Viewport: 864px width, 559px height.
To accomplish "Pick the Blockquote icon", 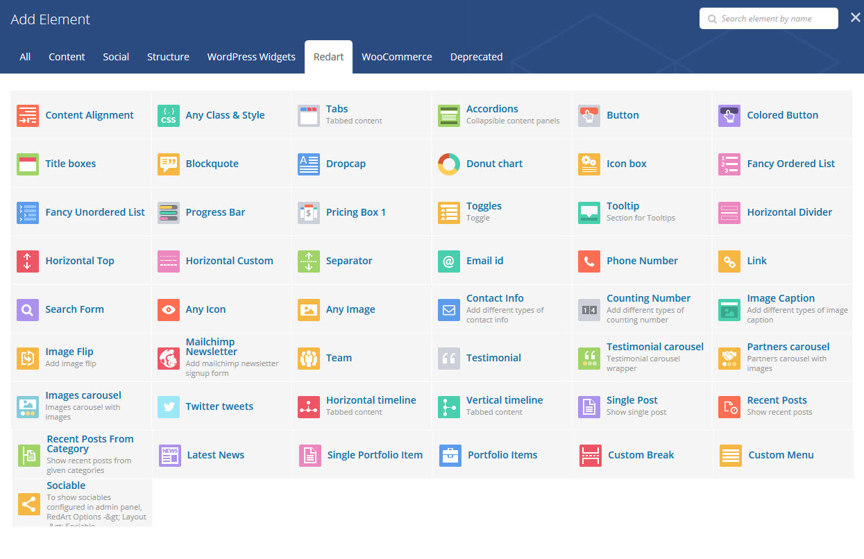I will pyautogui.click(x=169, y=164).
